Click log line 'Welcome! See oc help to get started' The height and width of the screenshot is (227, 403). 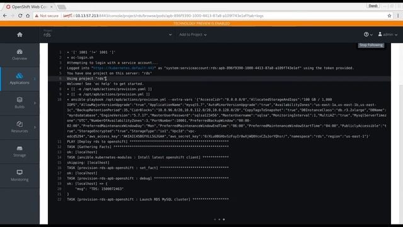click(x=105, y=84)
